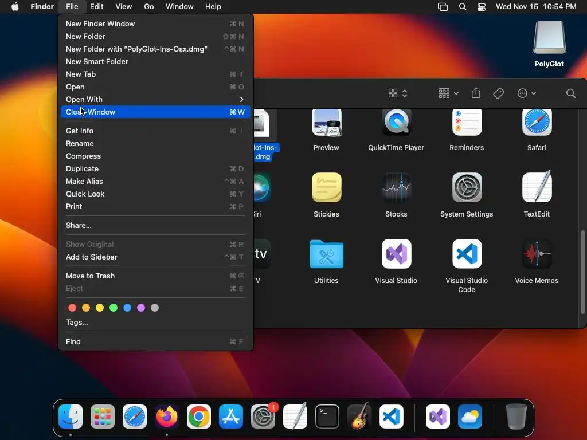
Task: Click the date and time in menu bar
Action: coord(536,7)
